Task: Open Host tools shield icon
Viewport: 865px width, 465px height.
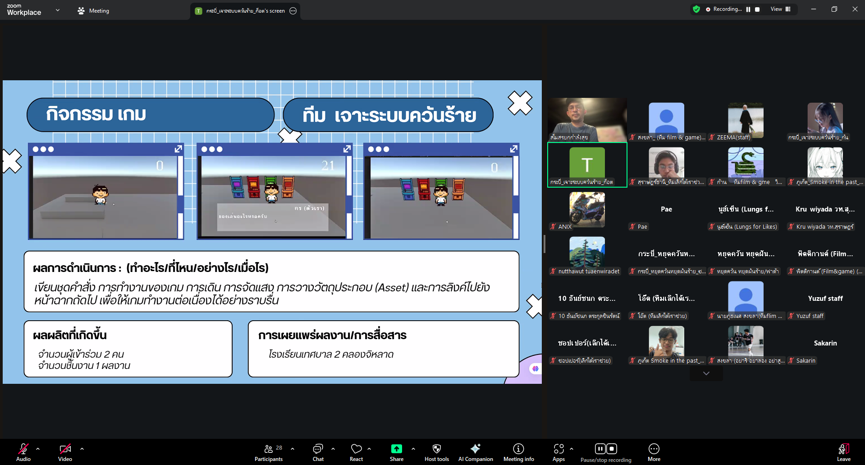Action: 436,452
